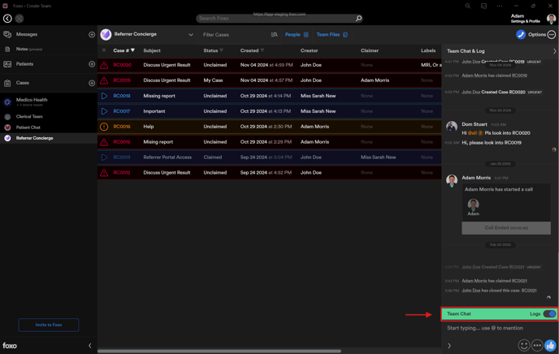559x354 pixels.
Task: Click the Filter Cases input field
Action: [236, 35]
